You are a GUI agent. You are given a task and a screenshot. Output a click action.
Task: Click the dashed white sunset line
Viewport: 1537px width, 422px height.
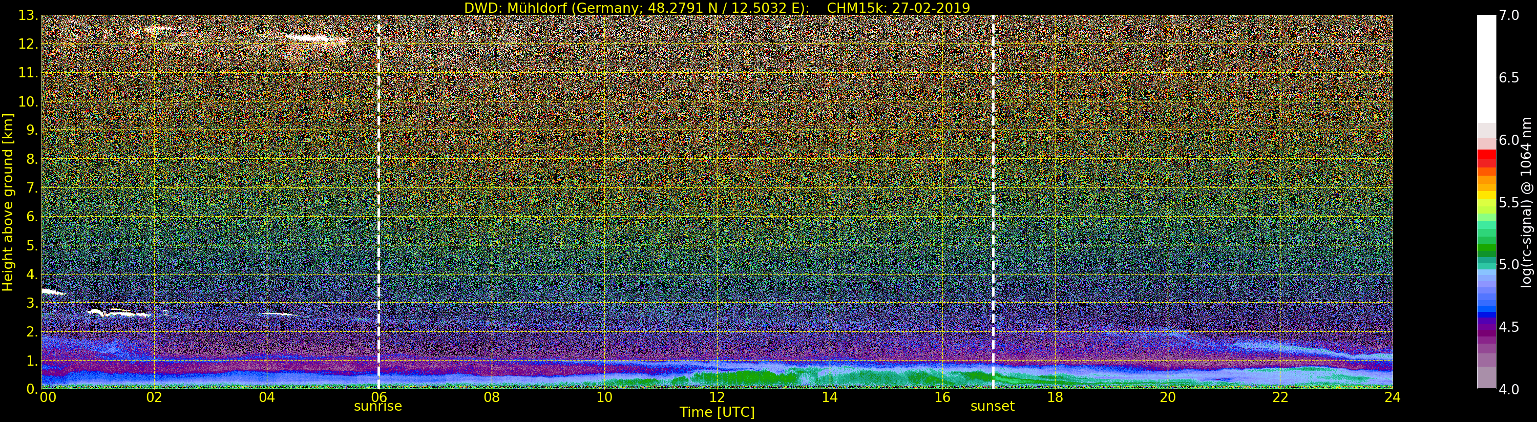[993, 202]
